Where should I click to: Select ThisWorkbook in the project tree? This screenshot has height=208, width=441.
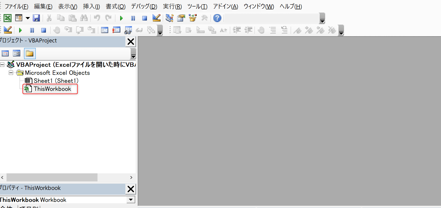click(52, 89)
